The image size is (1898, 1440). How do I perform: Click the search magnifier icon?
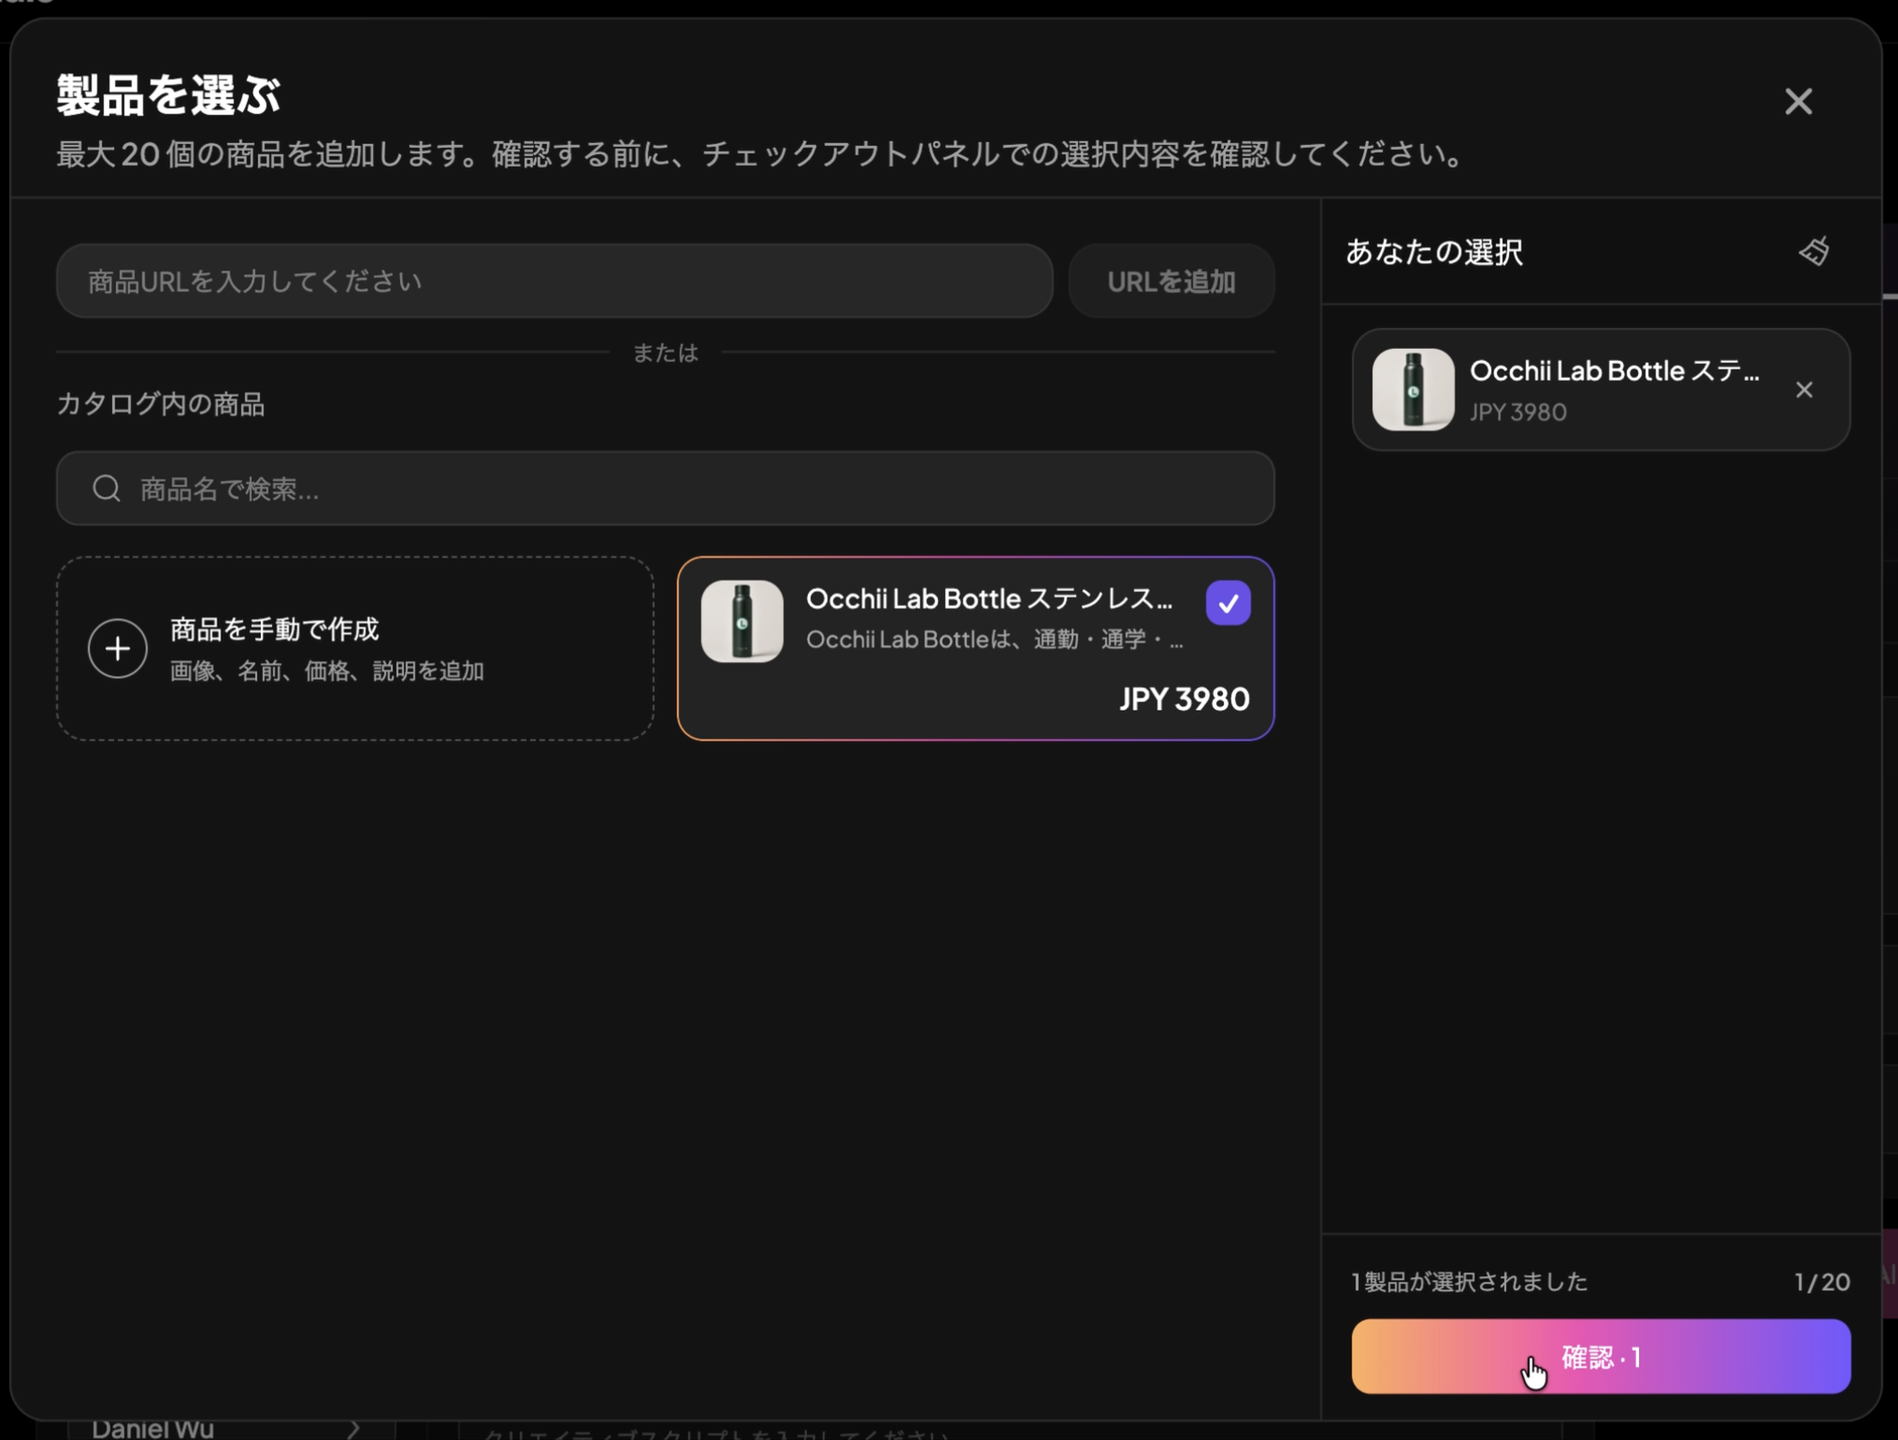107,488
